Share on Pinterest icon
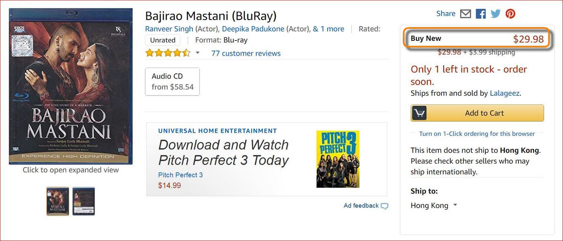The width and height of the screenshot is (563, 241). (510, 14)
